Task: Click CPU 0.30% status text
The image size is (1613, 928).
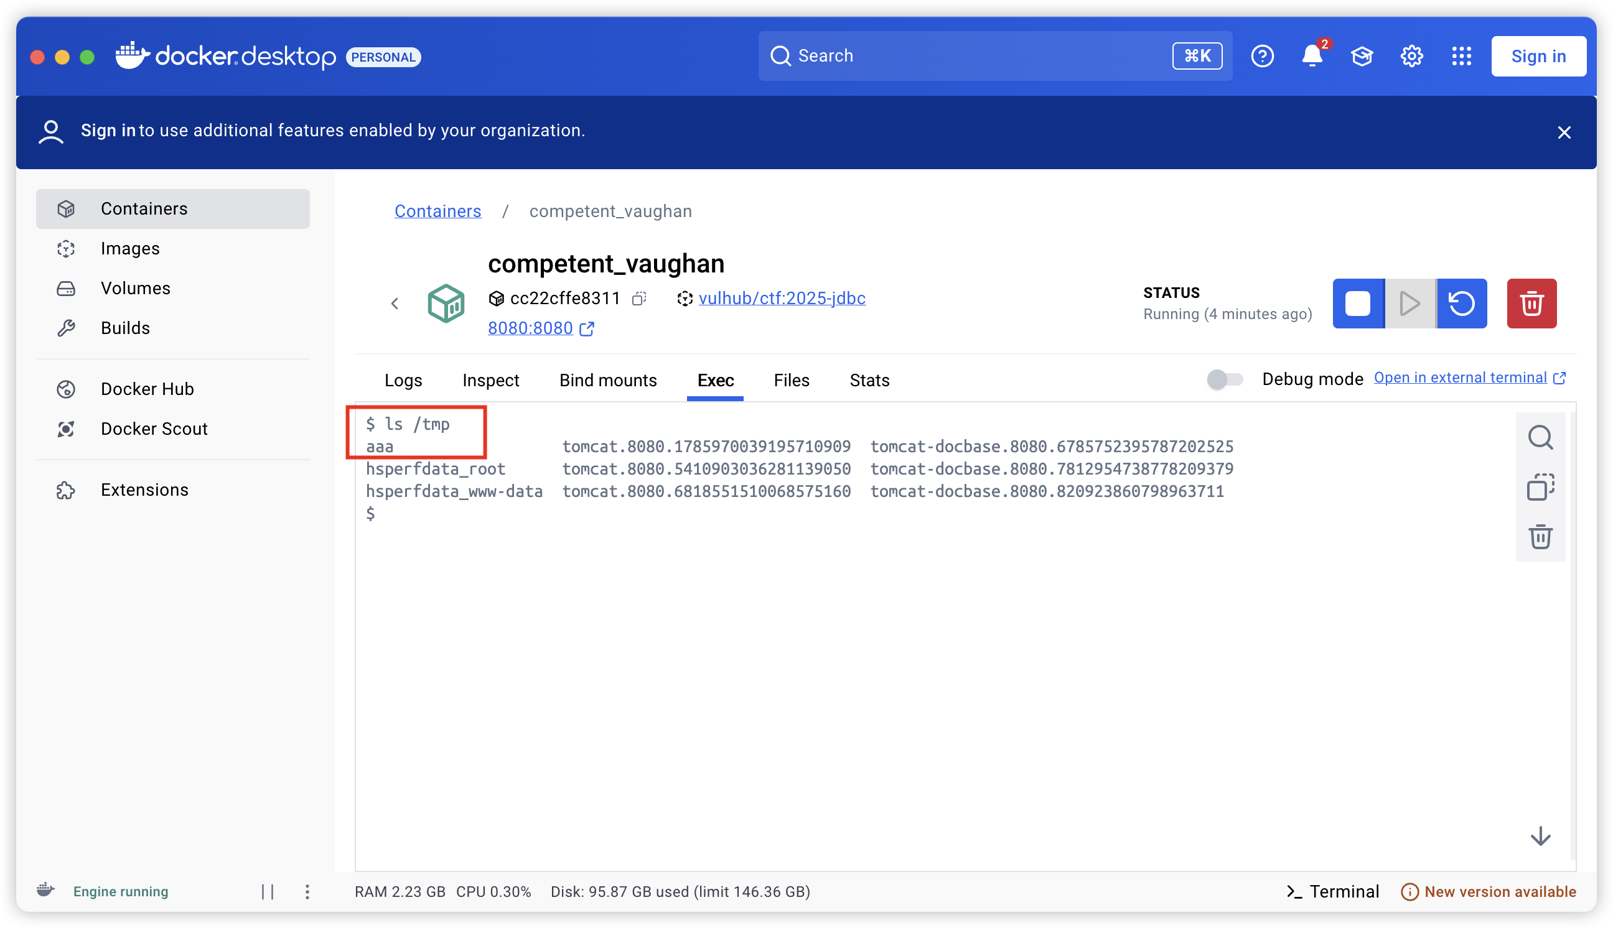Action: (x=493, y=892)
